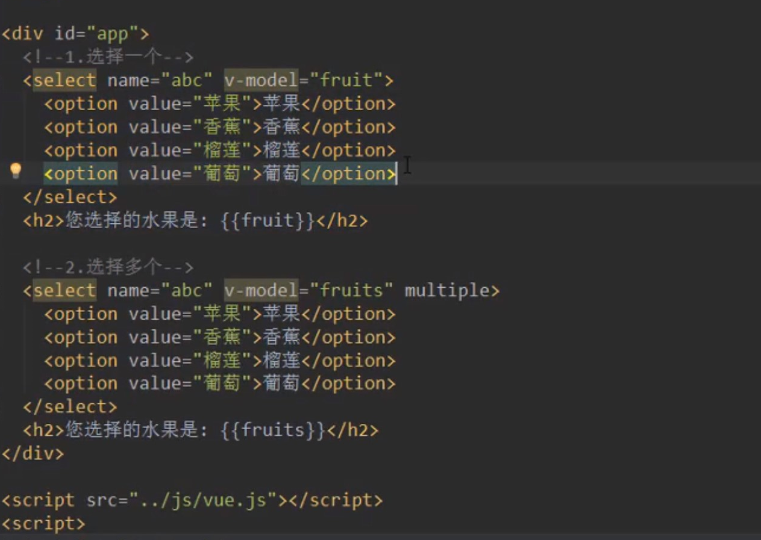Click the 葡萄 option line beside the lightbulb
761x540 pixels.
pos(220,174)
